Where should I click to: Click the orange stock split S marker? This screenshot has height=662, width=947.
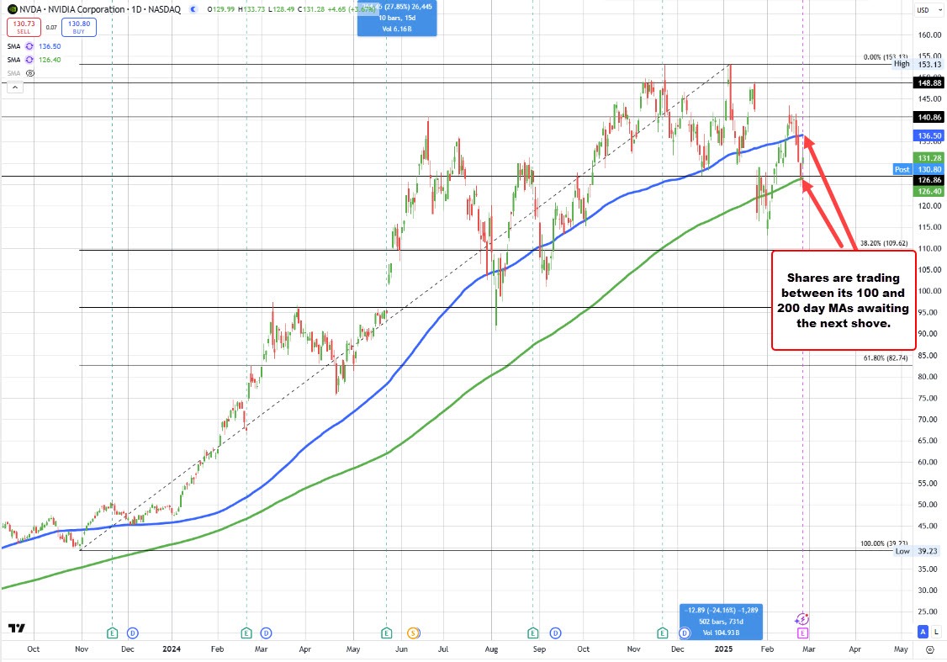[414, 633]
